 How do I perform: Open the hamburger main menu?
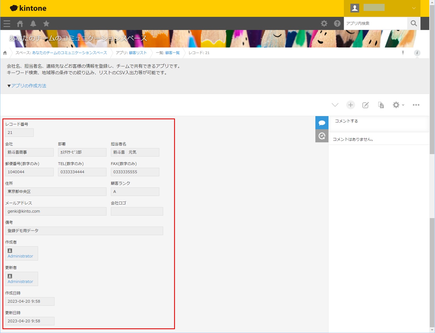[7, 24]
